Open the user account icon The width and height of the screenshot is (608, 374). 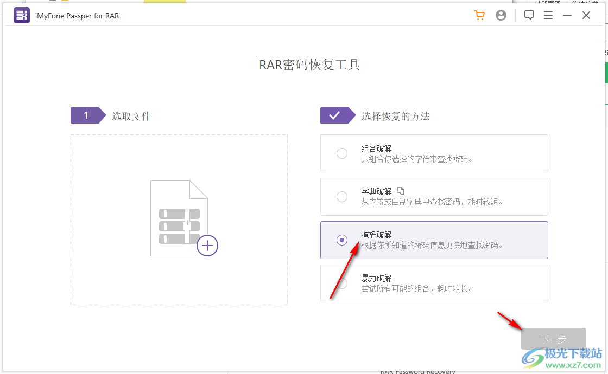[x=501, y=15]
